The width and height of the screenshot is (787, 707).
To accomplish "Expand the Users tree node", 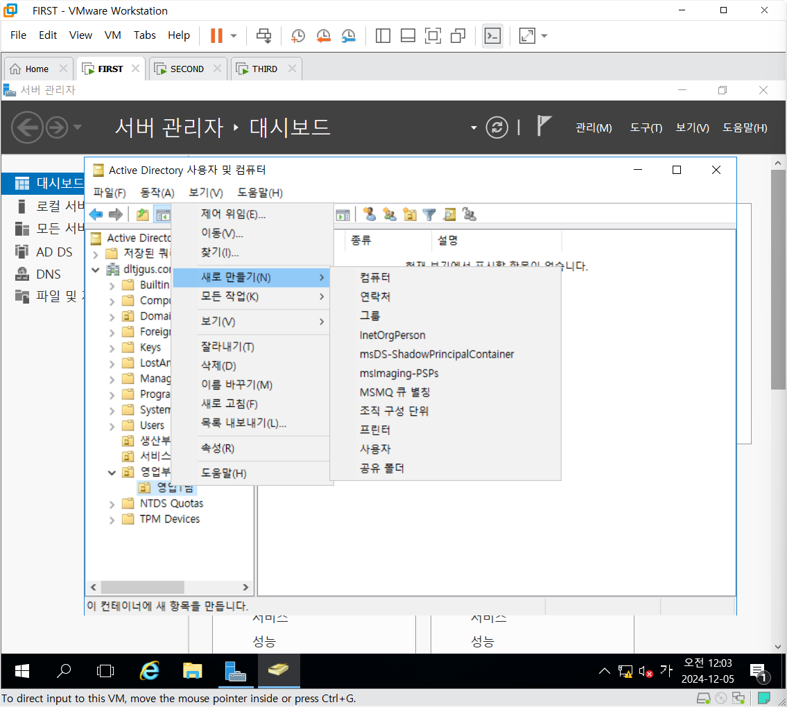I will [112, 426].
